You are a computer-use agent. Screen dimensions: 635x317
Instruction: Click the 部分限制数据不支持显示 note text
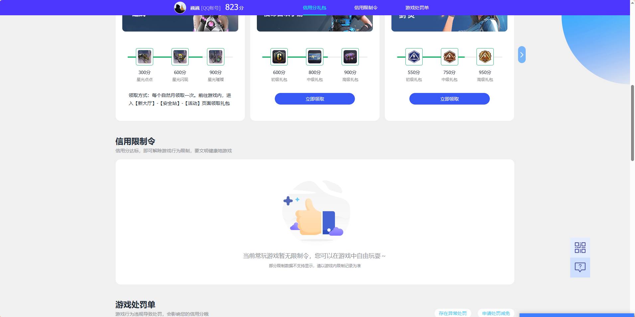coord(315,266)
